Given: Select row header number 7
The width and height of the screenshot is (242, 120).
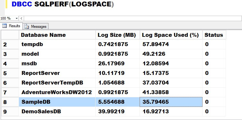Looking at the screenshot, I should pos(10,92).
